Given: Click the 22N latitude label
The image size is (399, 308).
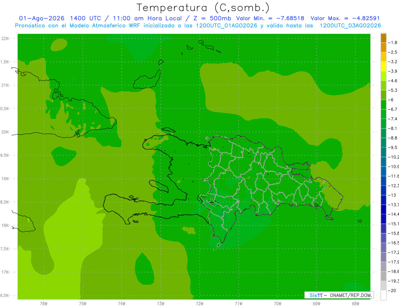Looking at the screenshot, I should point(6,39).
